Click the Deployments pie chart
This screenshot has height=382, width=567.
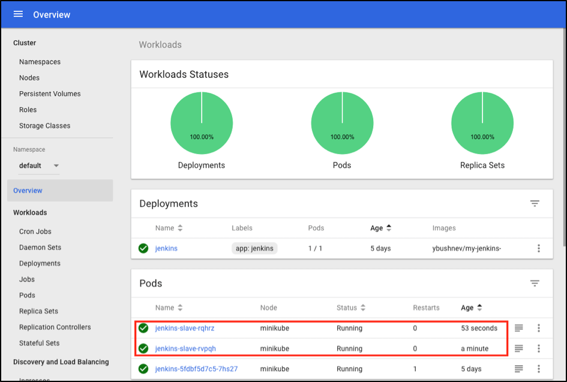pyautogui.click(x=202, y=123)
